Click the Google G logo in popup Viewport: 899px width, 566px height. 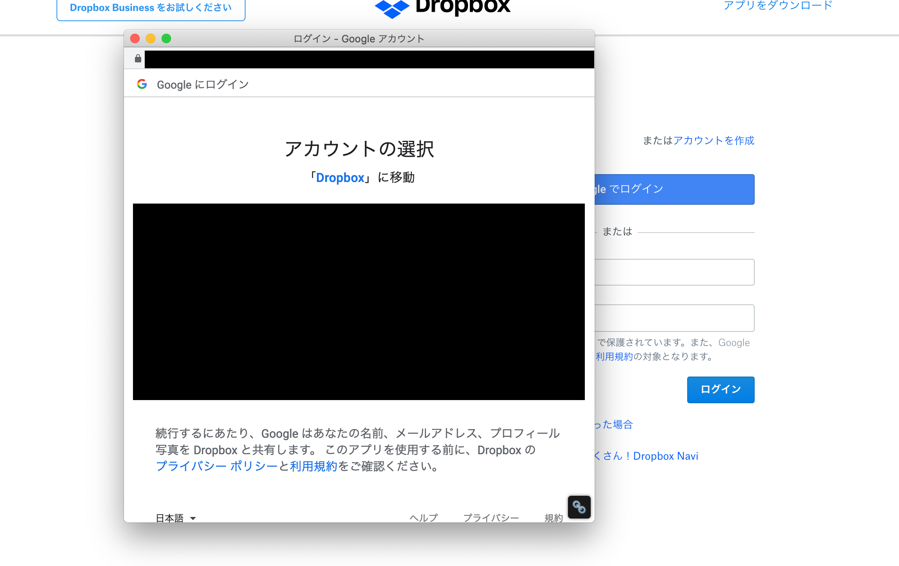tap(142, 84)
